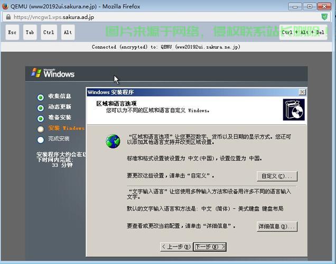
Task: Click the lock icon in the address bar
Action: pyautogui.click(x=7, y=17)
